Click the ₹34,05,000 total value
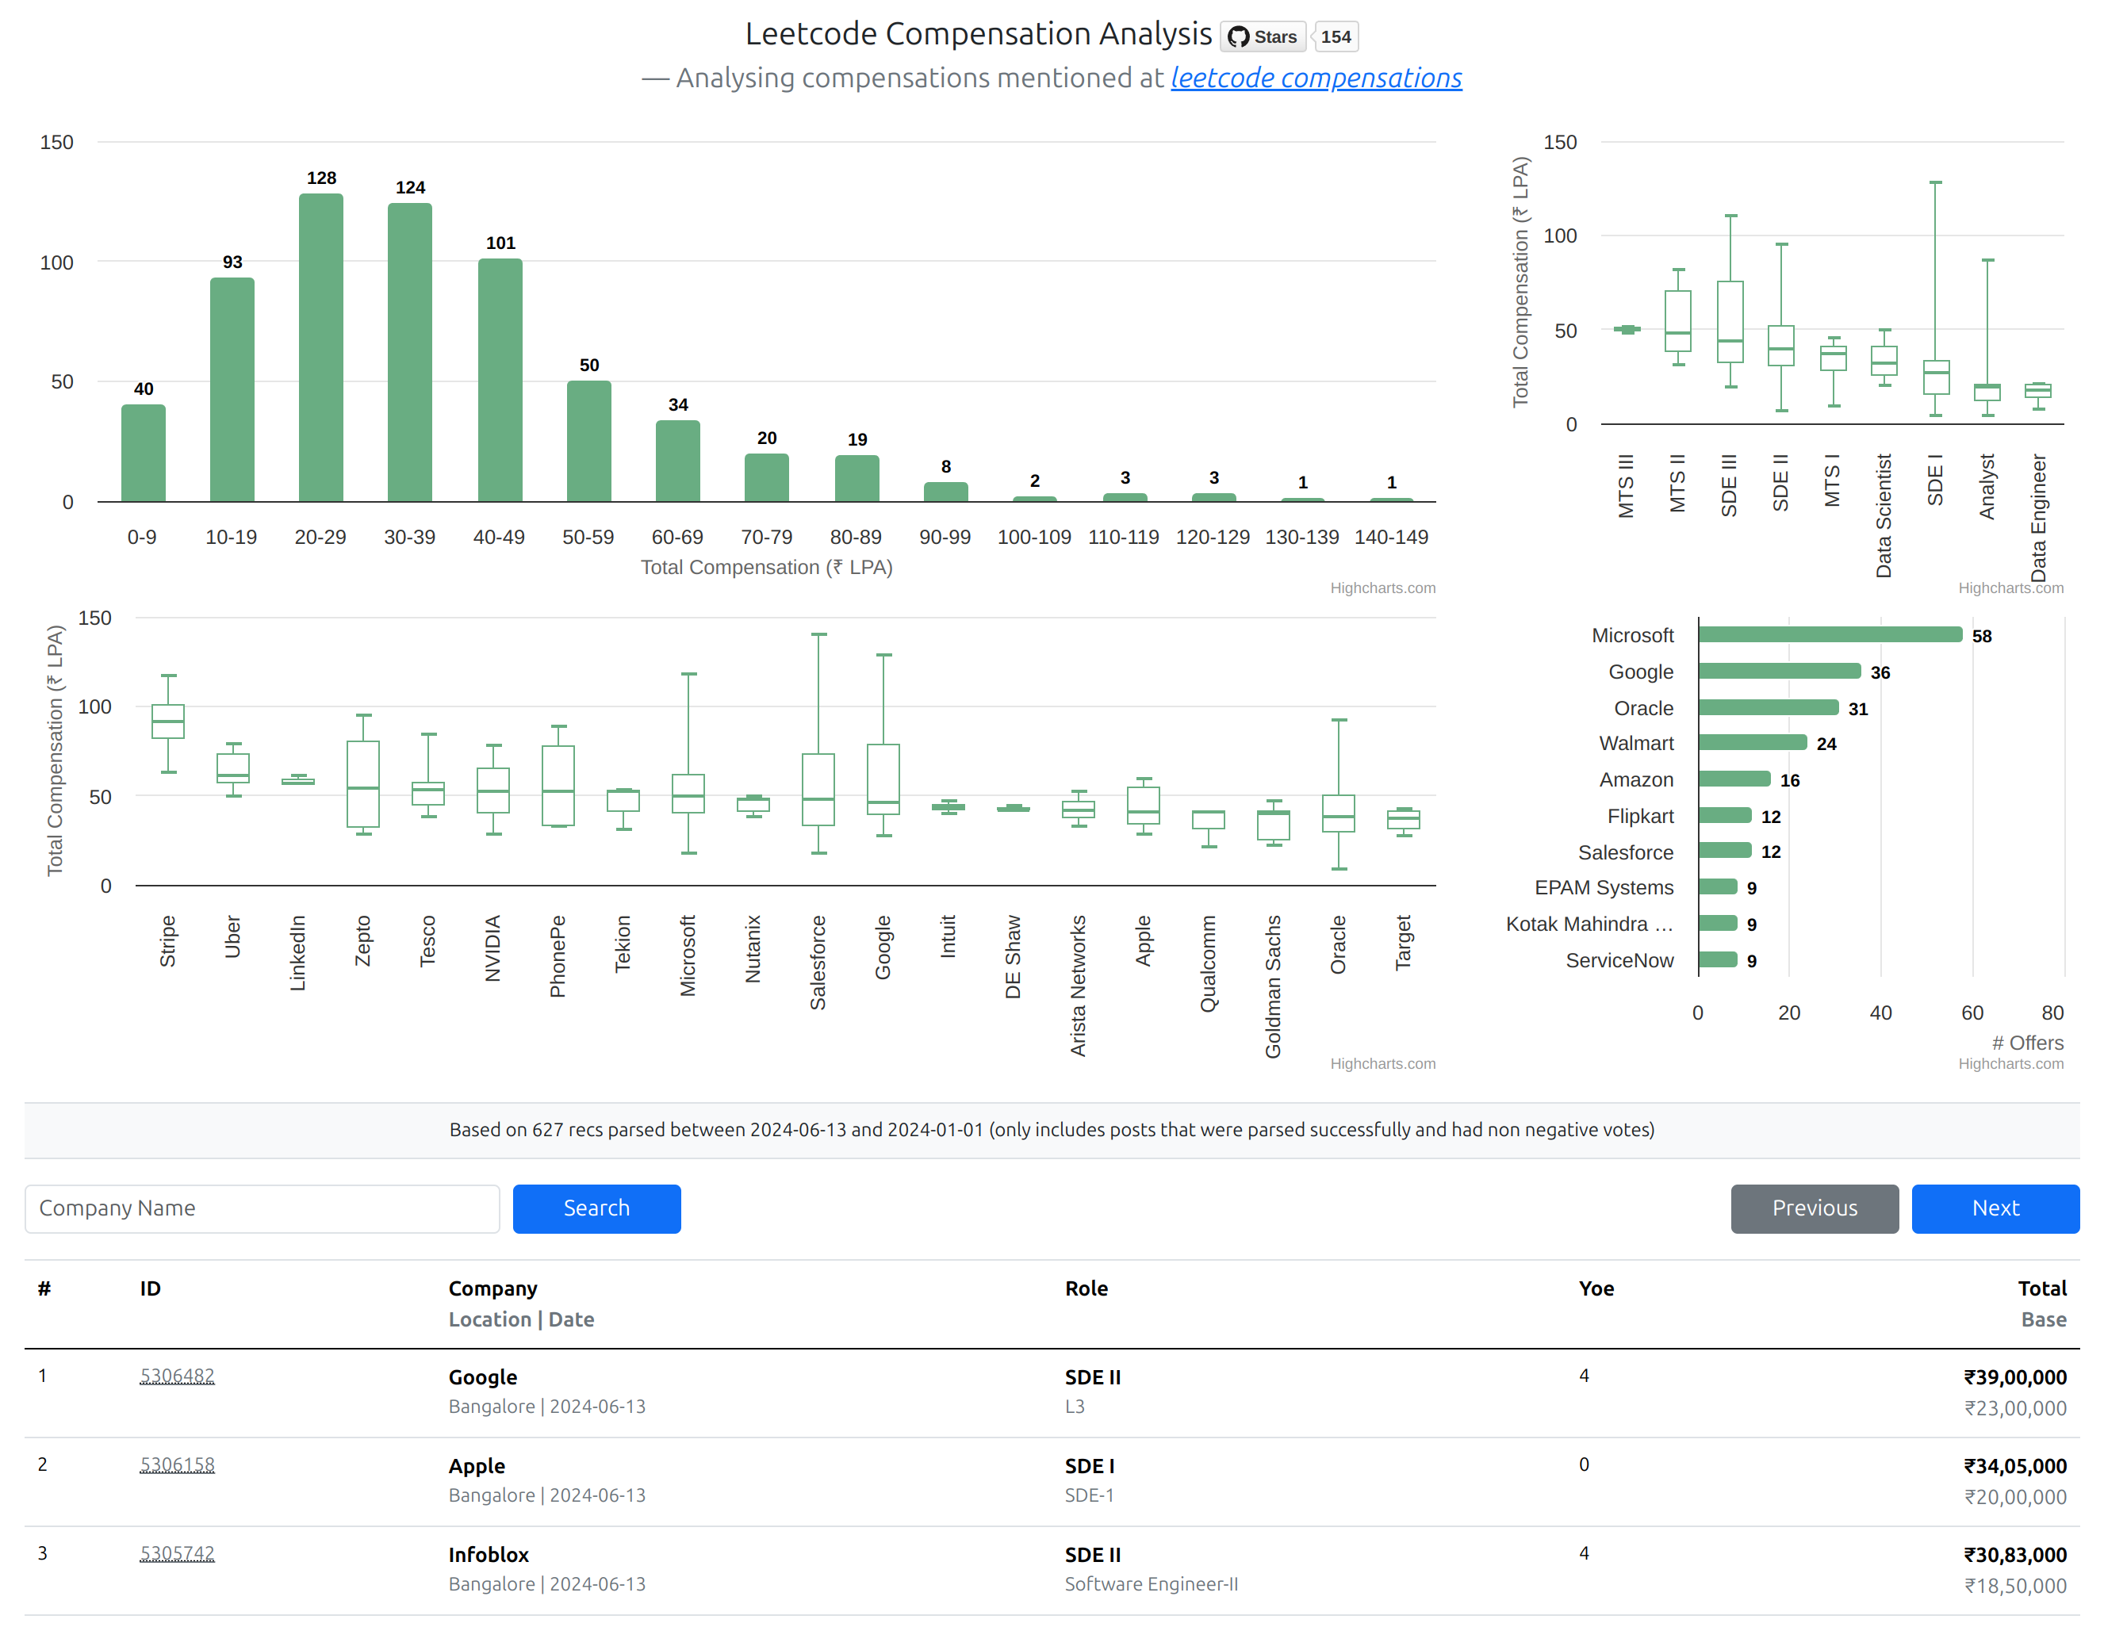This screenshot has width=2104, height=1627. (2015, 1465)
